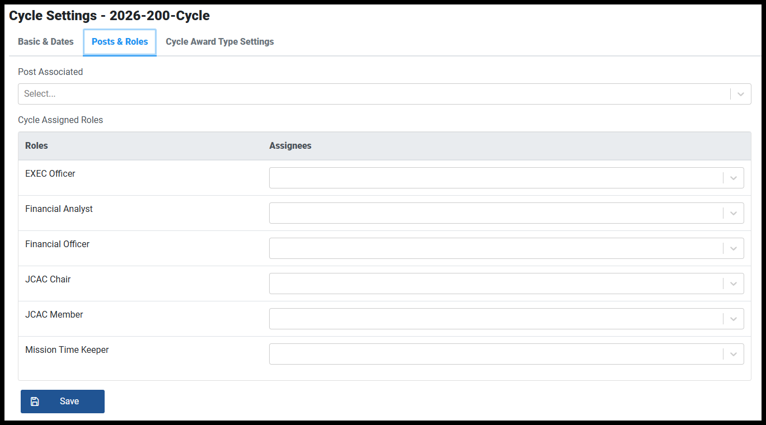Click the Save button
This screenshot has width=766, height=425.
point(63,402)
